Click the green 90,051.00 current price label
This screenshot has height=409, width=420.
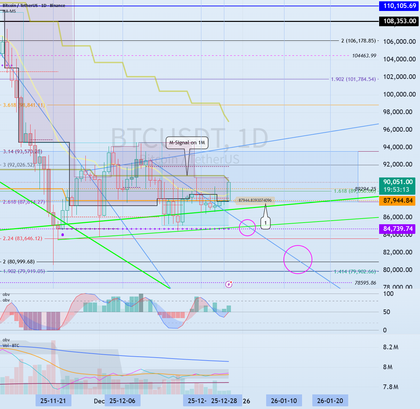(398, 182)
